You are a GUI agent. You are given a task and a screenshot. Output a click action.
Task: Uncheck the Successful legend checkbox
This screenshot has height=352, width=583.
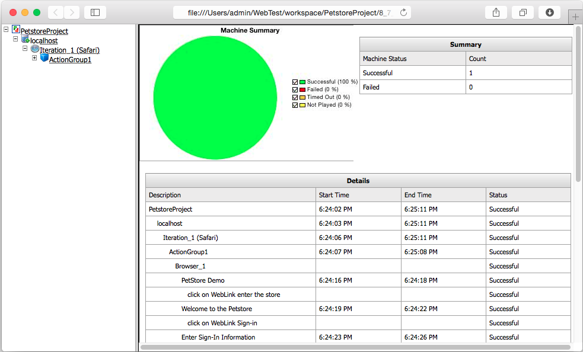pos(295,82)
